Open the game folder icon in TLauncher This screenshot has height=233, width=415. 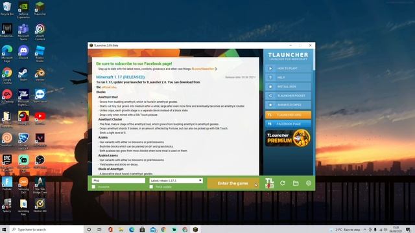(x=296, y=183)
